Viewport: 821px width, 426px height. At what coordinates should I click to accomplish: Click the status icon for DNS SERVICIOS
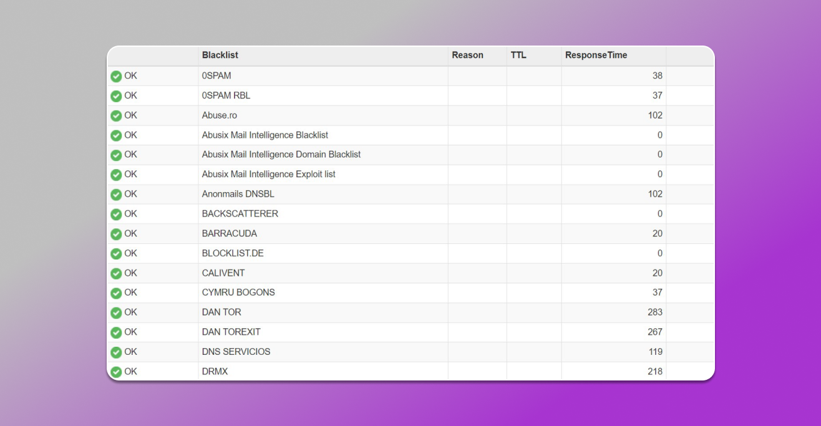[x=116, y=352]
